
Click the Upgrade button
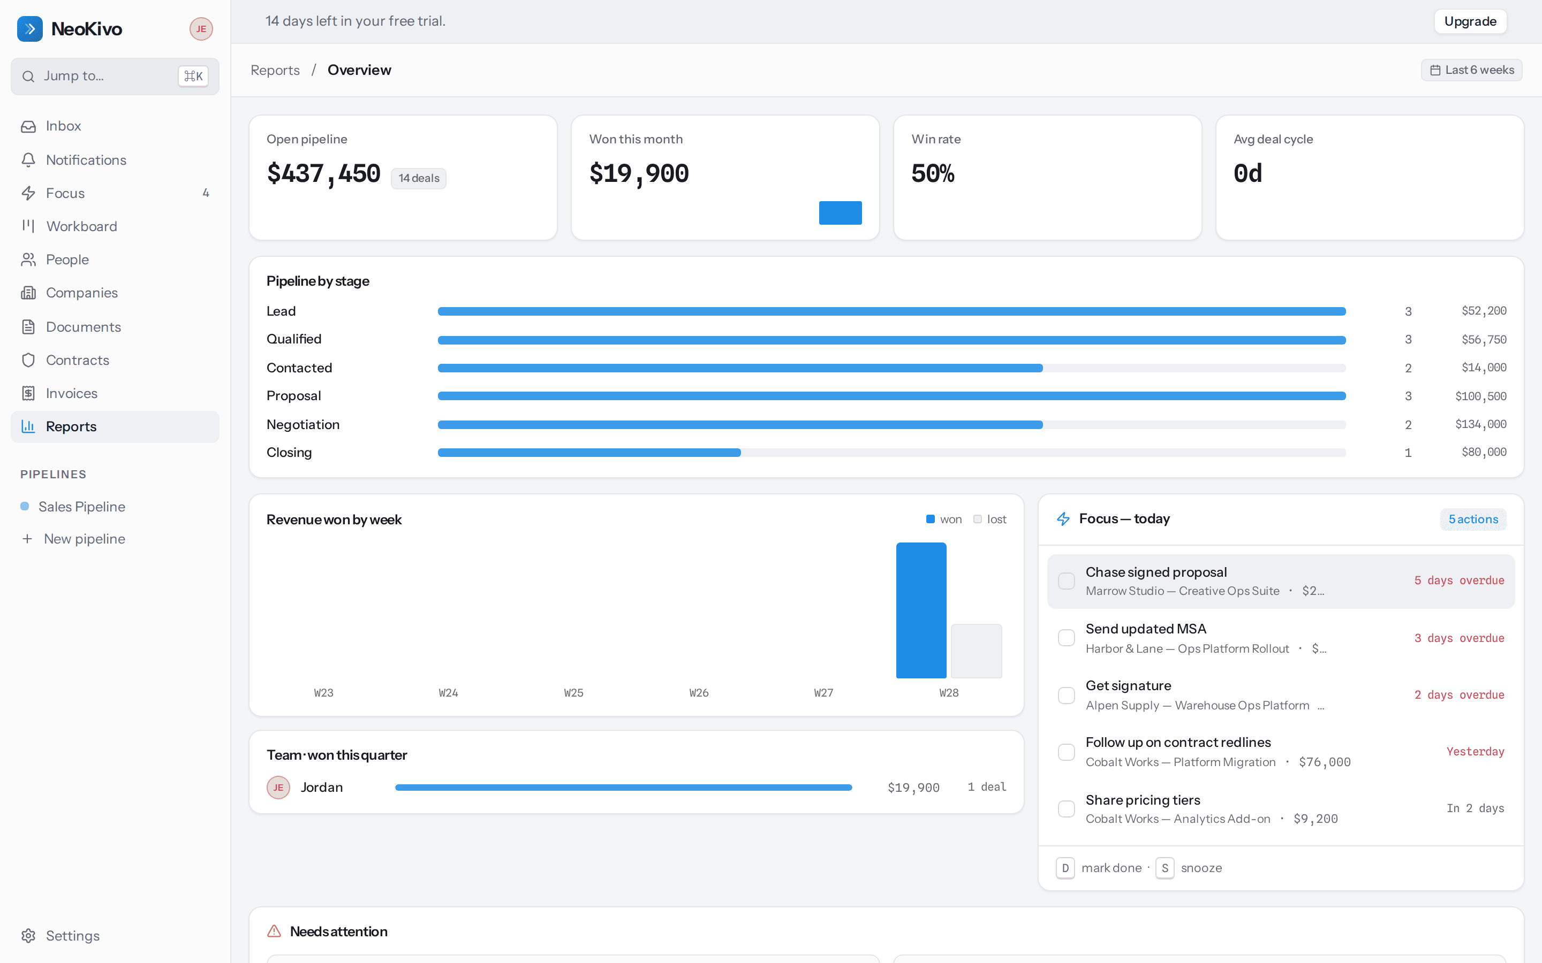coord(1470,21)
